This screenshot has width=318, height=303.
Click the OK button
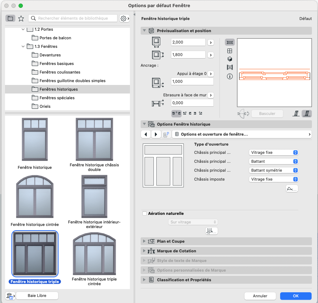(296, 296)
